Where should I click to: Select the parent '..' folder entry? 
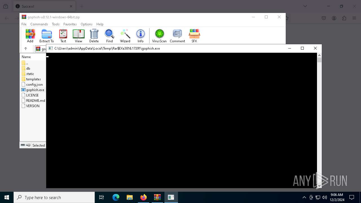pos(25,63)
